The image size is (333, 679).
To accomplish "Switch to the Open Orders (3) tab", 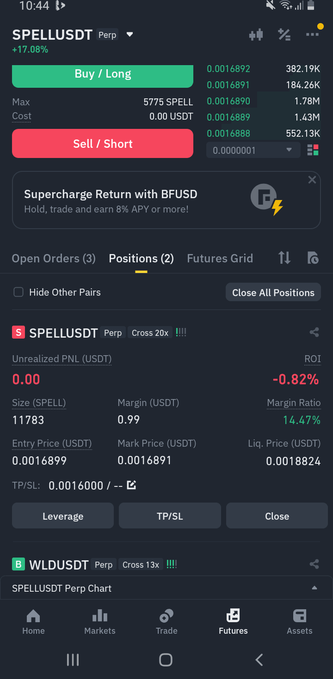I will point(54,258).
